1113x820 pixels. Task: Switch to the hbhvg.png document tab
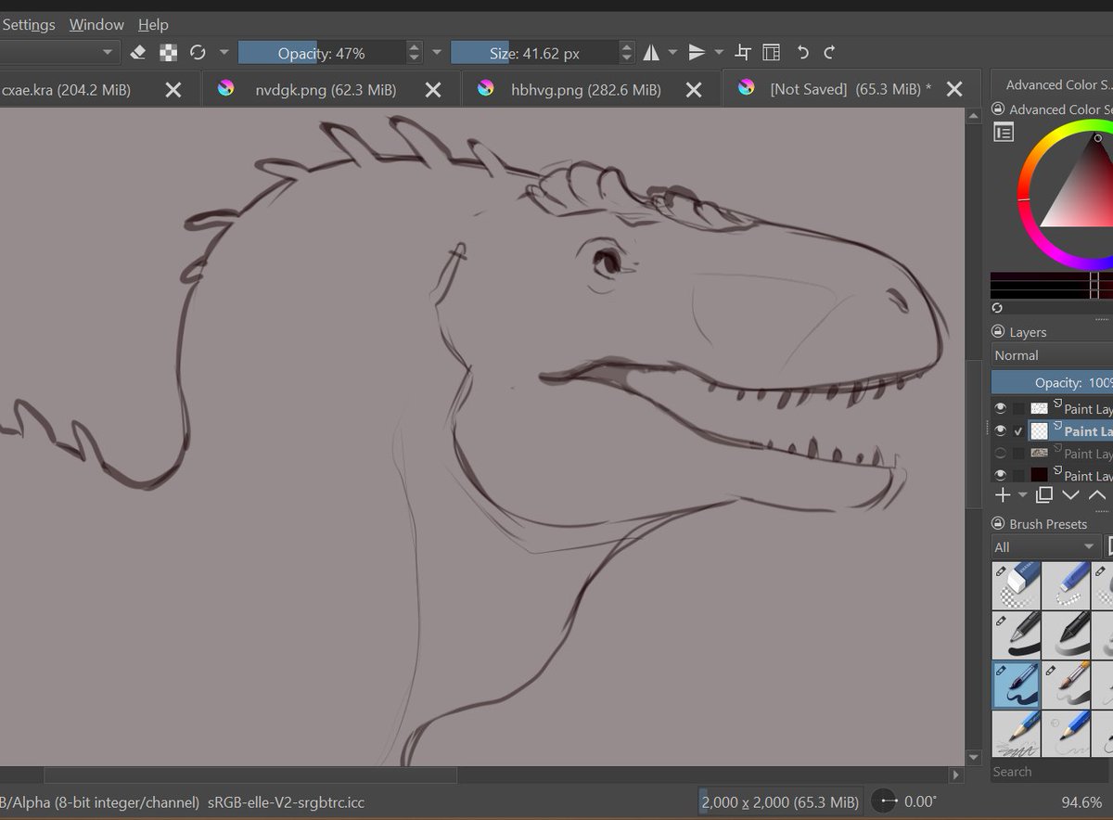[x=585, y=90]
